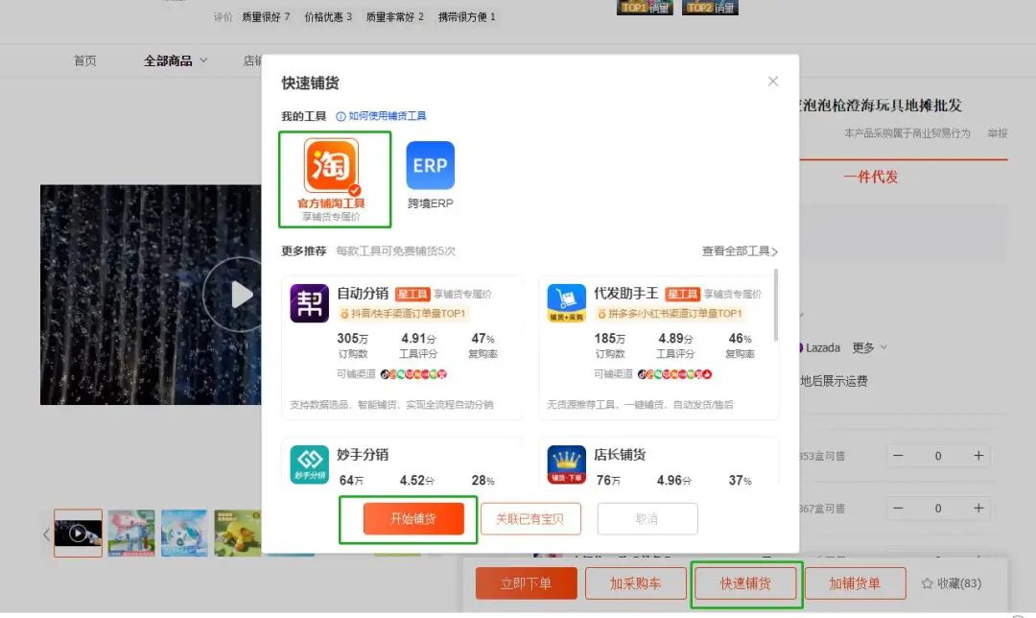Click the 代发助手王 tool title
The height and width of the screenshot is (618, 1036).
(626, 294)
